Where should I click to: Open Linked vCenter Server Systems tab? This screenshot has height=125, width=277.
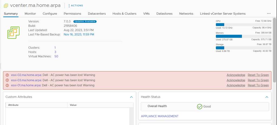(223, 14)
